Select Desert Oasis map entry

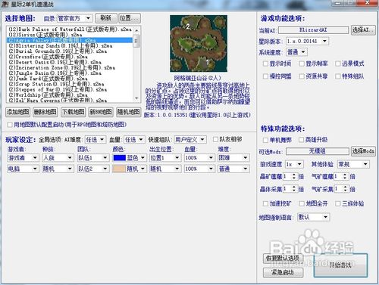(x=55, y=62)
